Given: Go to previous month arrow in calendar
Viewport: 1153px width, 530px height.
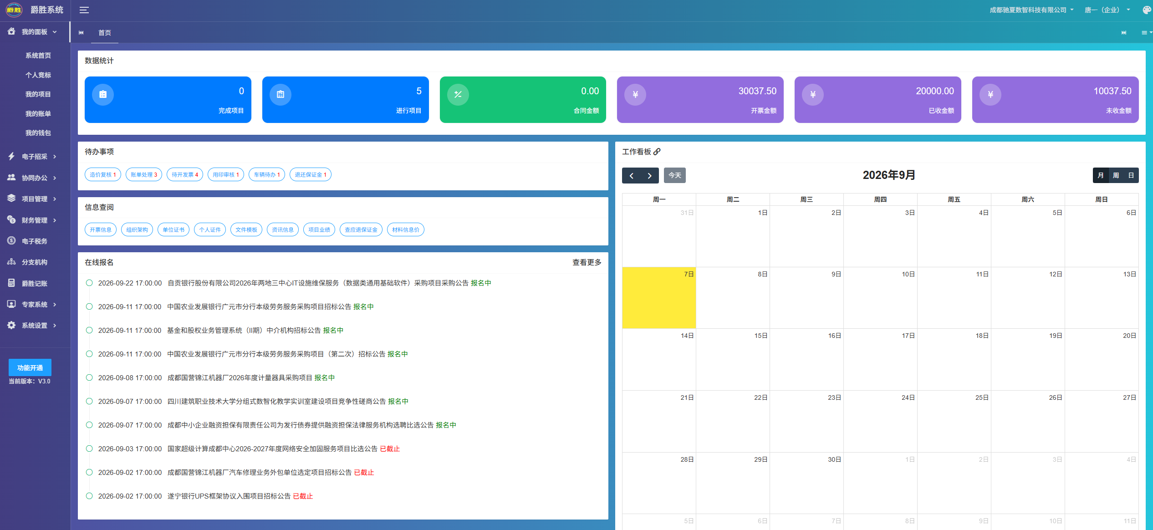Looking at the screenshot, I should tap(632, 175).
